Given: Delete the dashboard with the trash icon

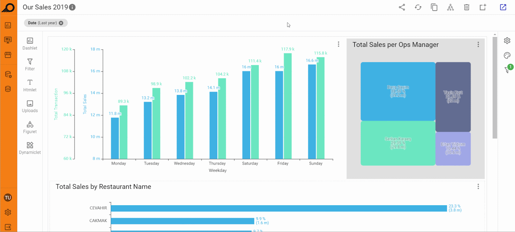Looking at the screenshot, I should (467, 7).
